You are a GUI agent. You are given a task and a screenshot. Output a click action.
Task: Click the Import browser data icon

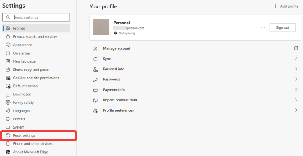[x=95, y=100]
